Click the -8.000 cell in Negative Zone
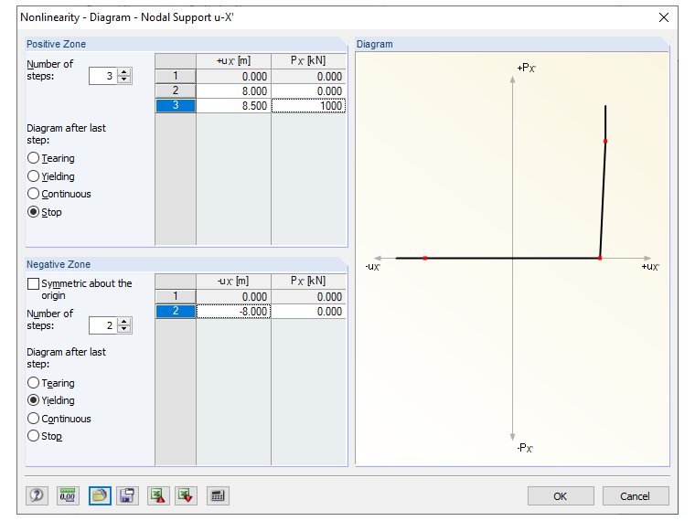 (x=233, y=311)
